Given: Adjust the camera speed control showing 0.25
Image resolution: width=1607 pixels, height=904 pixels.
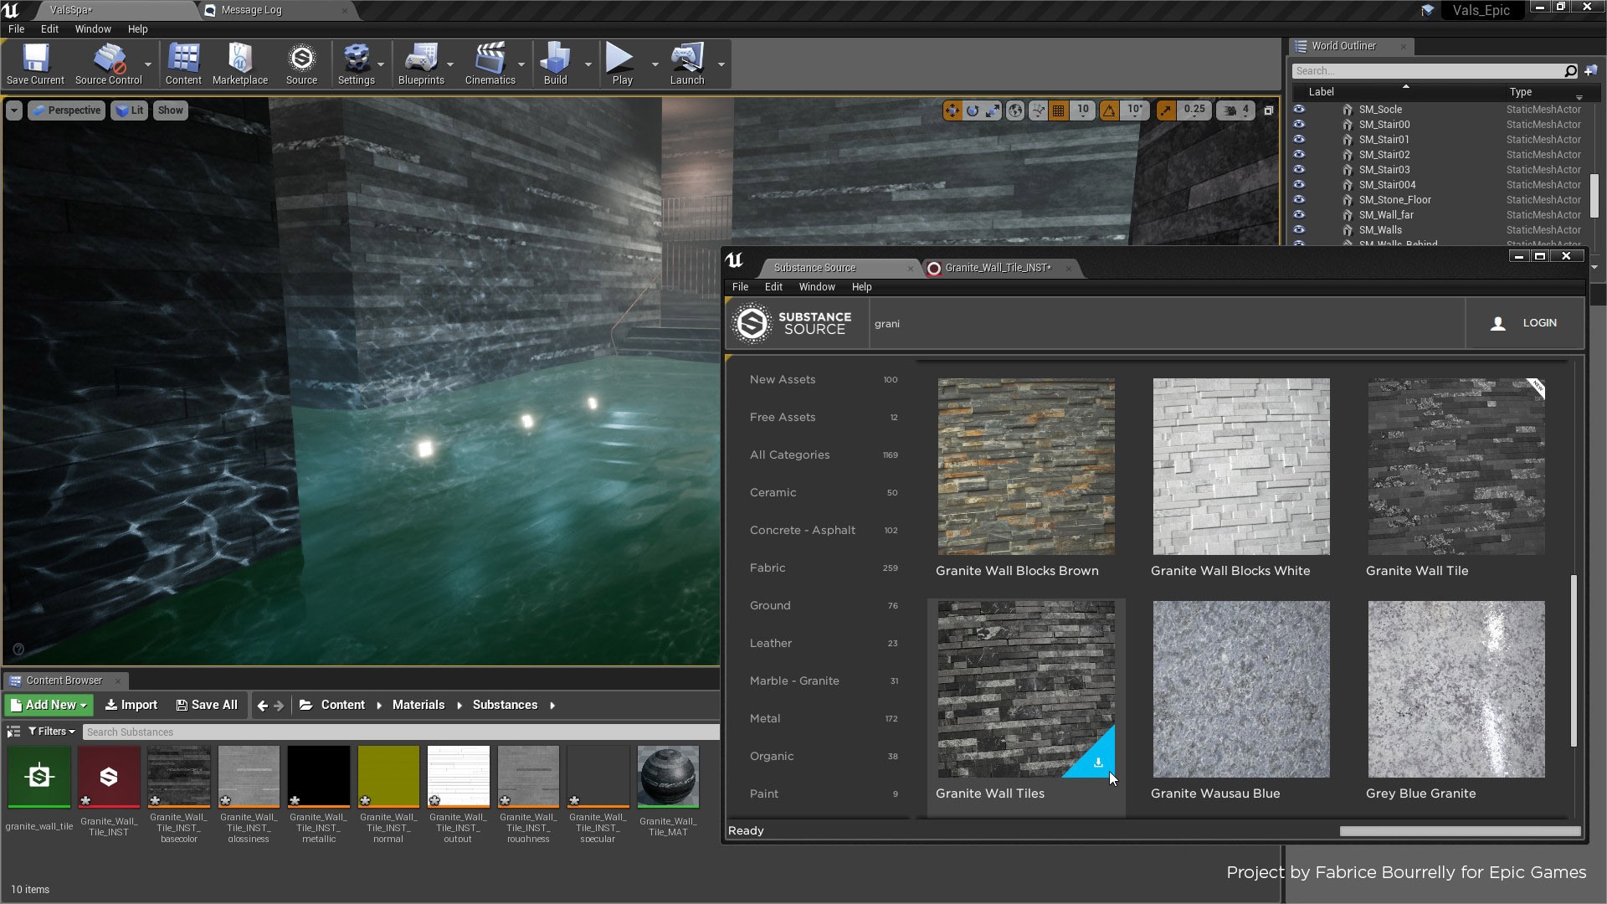Looking at the screenshot, I should (1193, 110).
